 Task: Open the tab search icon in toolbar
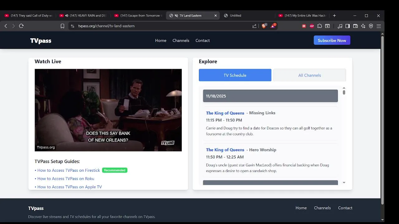[327, 26]
